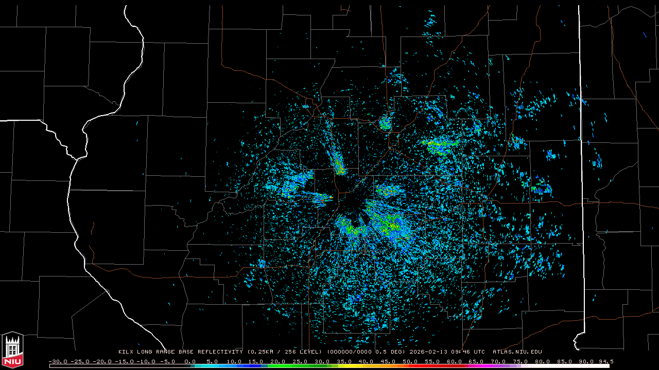Click the NIU castle logo
659x370 pixels.
[12, 350]
